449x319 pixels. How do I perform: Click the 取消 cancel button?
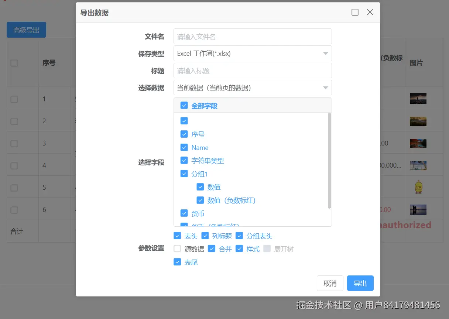pos(330,283)
